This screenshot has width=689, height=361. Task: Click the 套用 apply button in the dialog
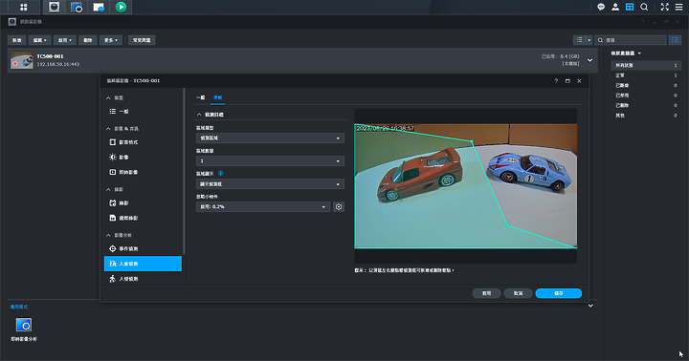point(486,293)
